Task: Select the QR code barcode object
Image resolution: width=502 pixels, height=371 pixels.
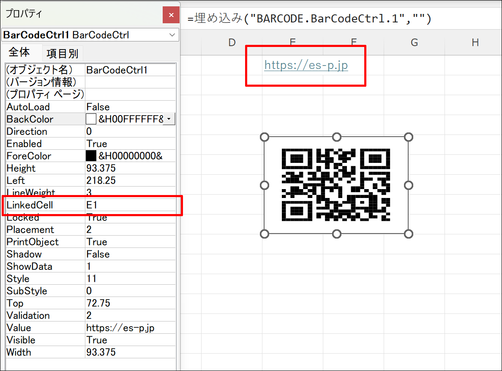Action: point(336,185)
